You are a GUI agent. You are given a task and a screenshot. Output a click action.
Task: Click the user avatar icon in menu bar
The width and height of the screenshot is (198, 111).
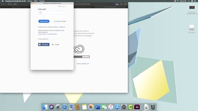tap(192, 1)
